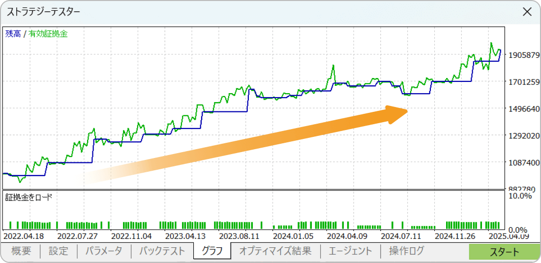View the 操作ログ tab

click(406, 251)
